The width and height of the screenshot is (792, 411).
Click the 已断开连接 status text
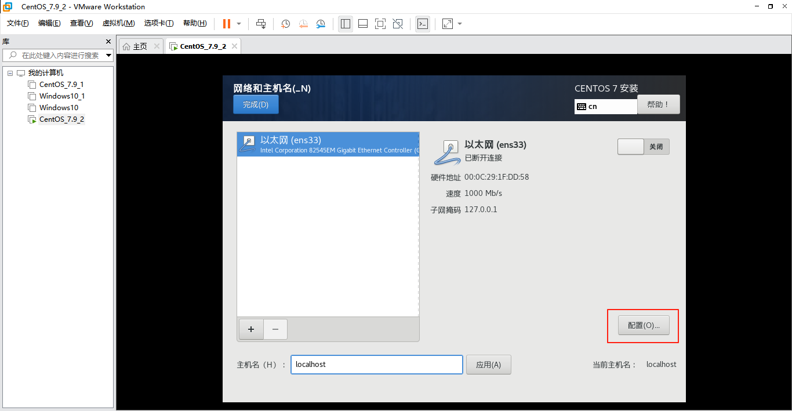click(x=484, y=158)
